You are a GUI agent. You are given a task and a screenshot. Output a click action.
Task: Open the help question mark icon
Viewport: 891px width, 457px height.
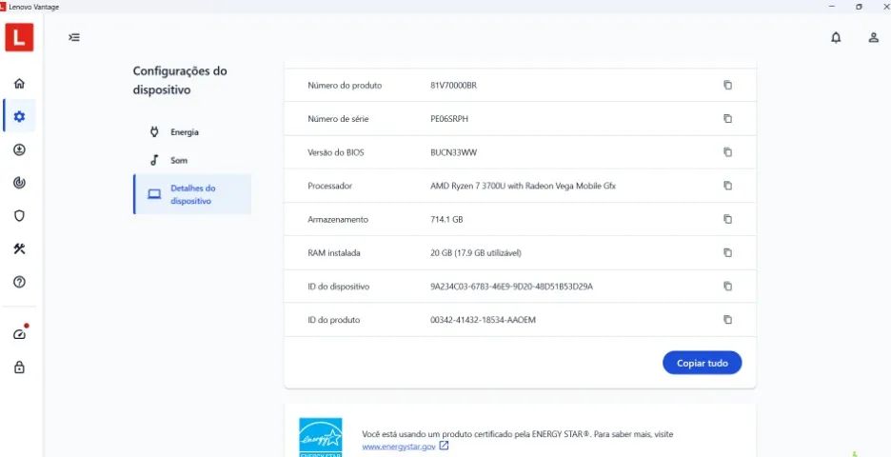coord(19,282)
